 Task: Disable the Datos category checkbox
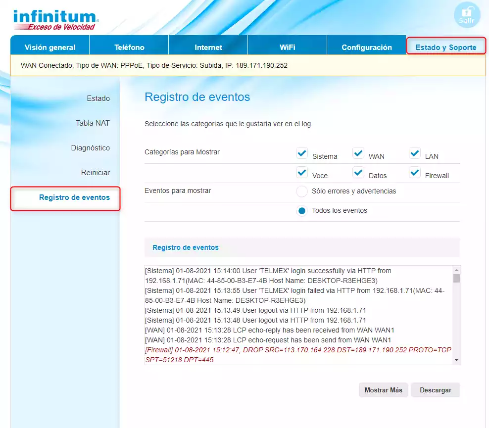[x=358, y=172]
